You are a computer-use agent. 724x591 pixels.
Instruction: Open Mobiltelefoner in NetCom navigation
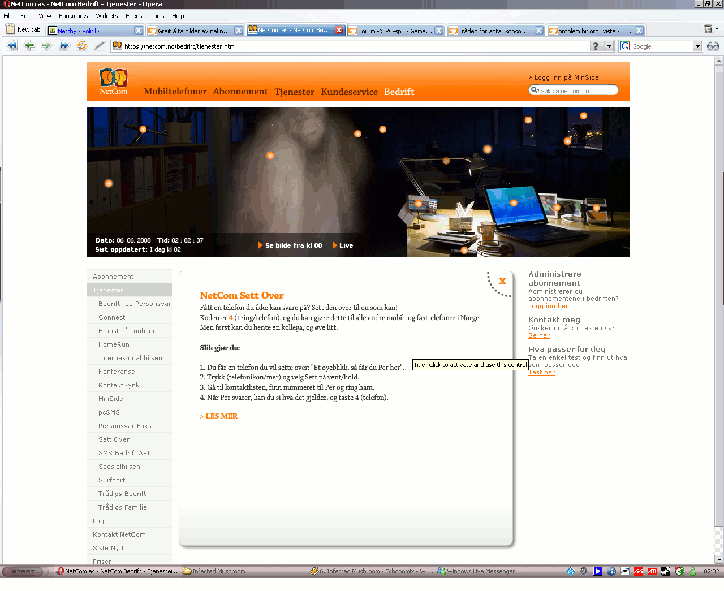click(x=175, y=92)
